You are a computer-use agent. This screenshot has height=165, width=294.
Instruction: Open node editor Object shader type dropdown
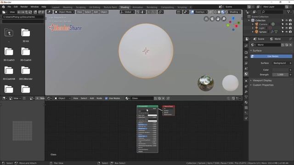tap(62, 98)
